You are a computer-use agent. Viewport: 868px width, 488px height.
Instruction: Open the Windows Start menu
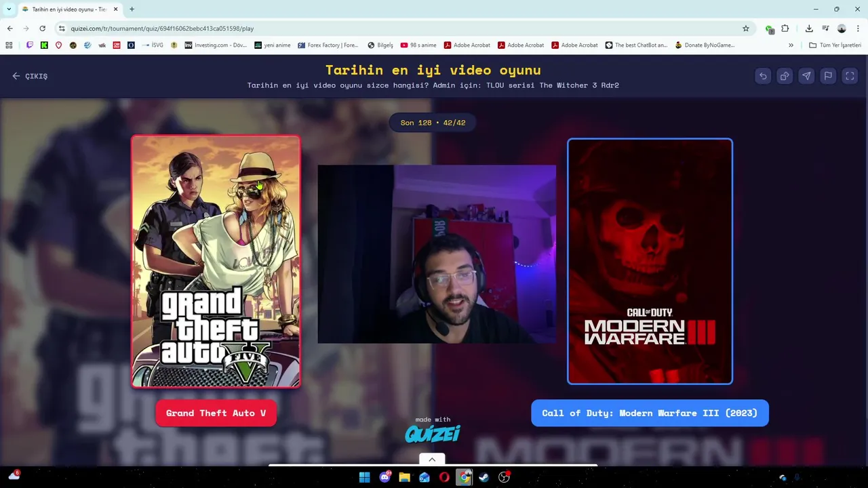click(x=364, y=477)
